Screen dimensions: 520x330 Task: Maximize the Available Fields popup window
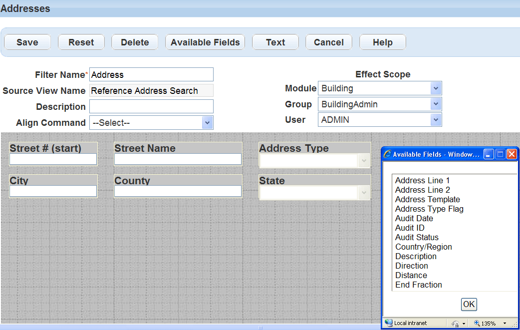point(500,154)
